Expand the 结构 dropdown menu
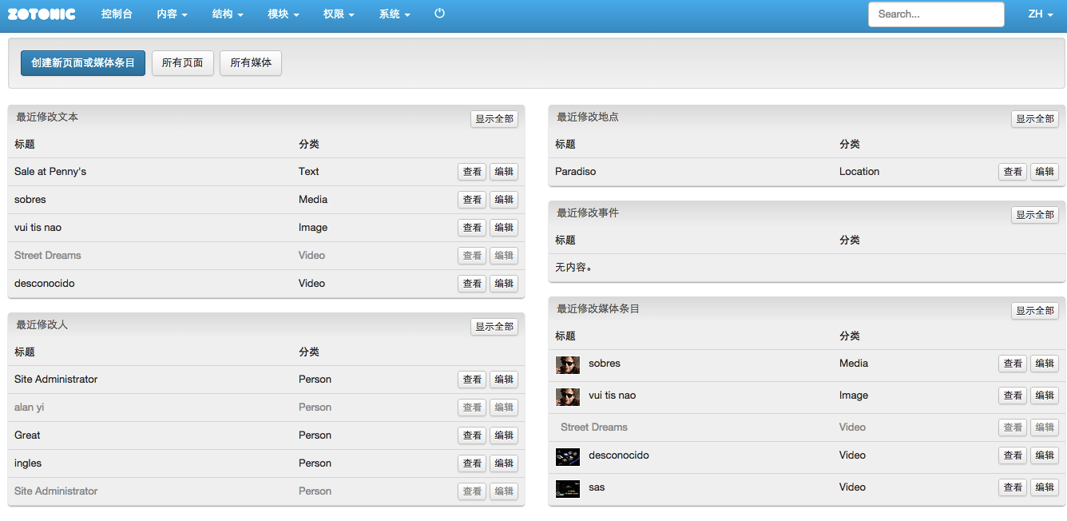1067x521 pixels. tap(228, 14)
